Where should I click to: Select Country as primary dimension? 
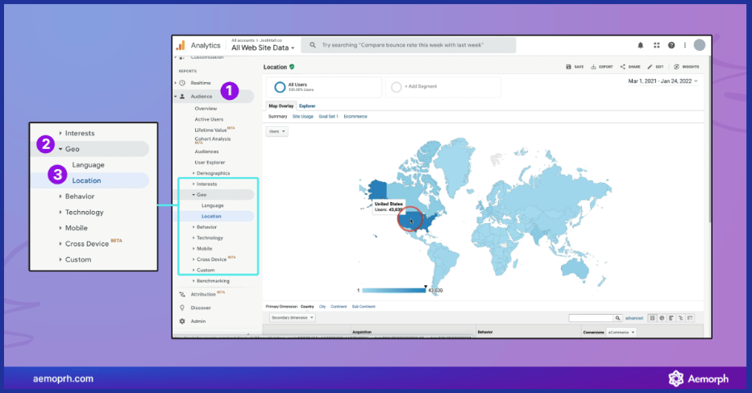(307, 306)
